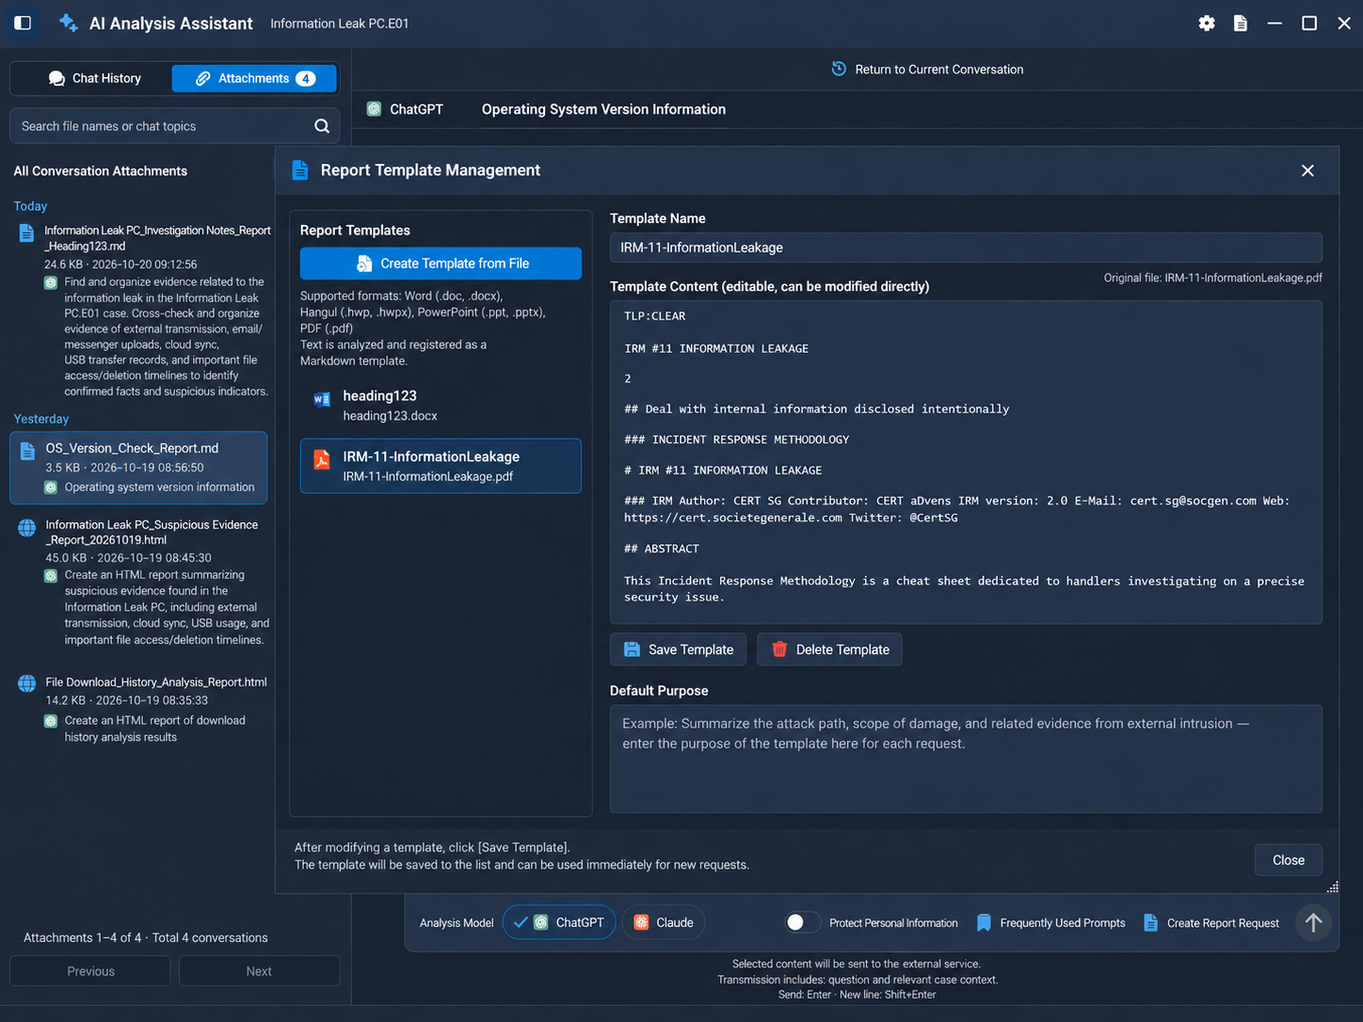The image size is (1363, 1022).
Task: Open Information Leak PC_Investigation Notes_Report attachment
Action: [141, 311]
